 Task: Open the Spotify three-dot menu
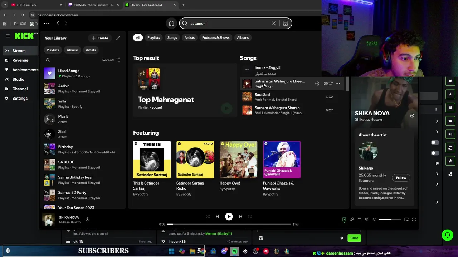coord(47,24)
